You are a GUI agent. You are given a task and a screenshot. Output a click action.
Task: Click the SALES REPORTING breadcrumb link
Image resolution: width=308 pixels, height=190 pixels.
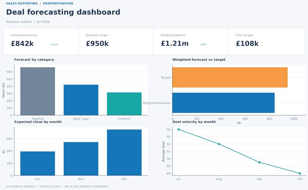tap(22, 3)
